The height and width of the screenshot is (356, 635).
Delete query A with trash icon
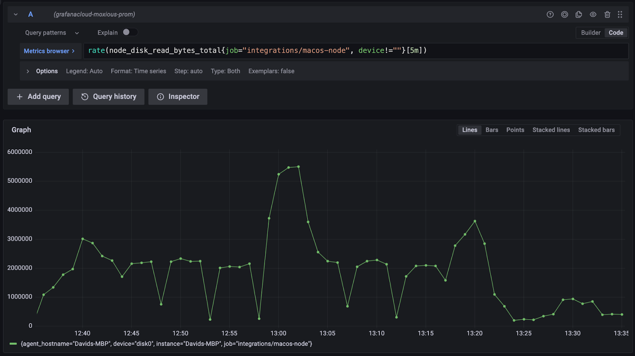[607, 15]
